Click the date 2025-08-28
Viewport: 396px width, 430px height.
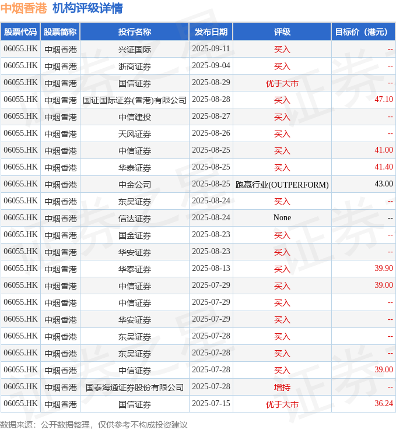(211, 100)
